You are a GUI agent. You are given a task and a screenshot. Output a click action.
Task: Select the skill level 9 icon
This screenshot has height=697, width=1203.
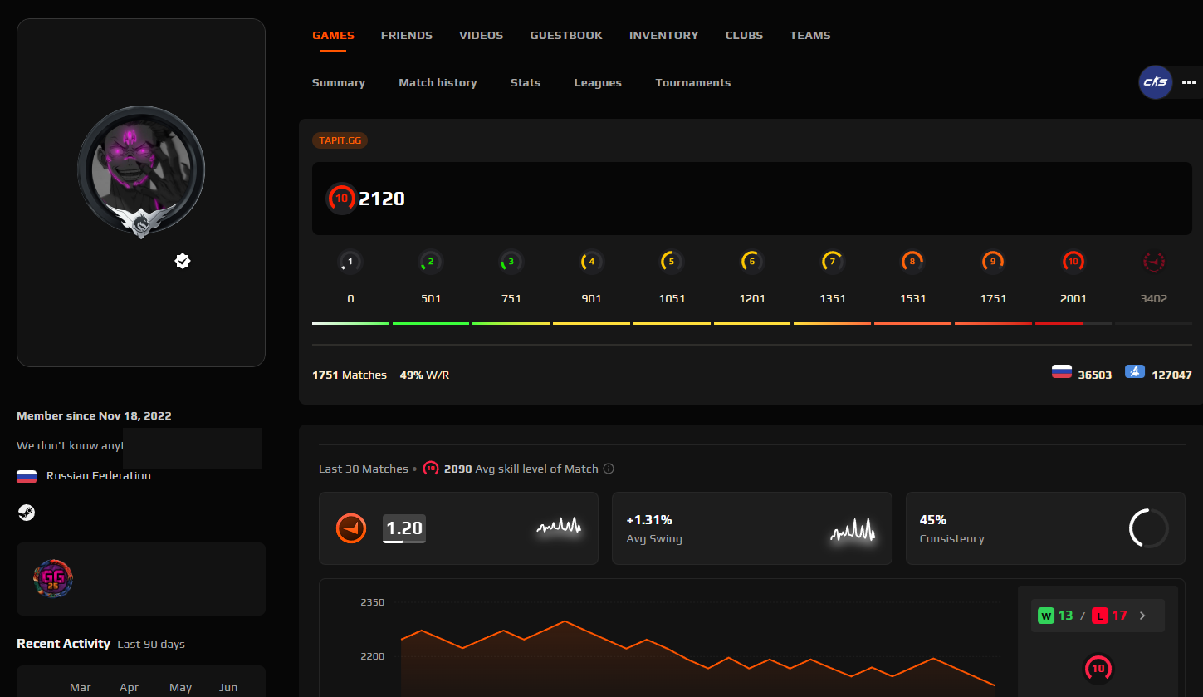coord(993,262)
